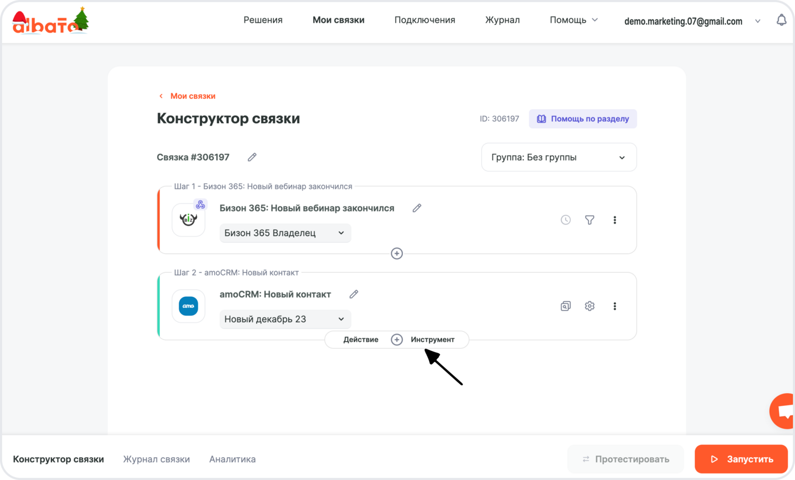Add an Инструмент after step 2
The image size is (795, 480).
pyautogui.click(x=432, y=340)
